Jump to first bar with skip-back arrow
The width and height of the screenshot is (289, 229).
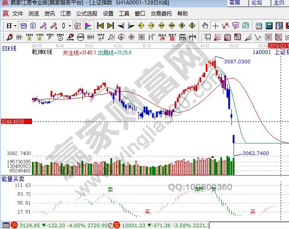point(101,25)
